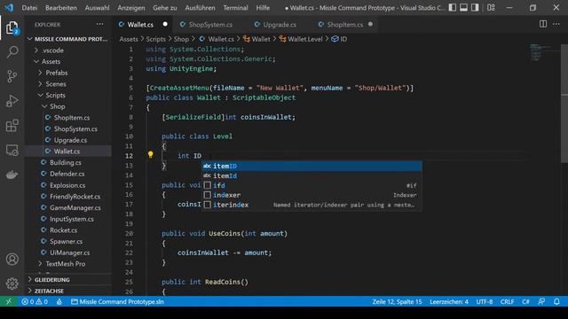568x319 pixels.
Task: Open the Customize Layout icon
Action: point(491,7)
